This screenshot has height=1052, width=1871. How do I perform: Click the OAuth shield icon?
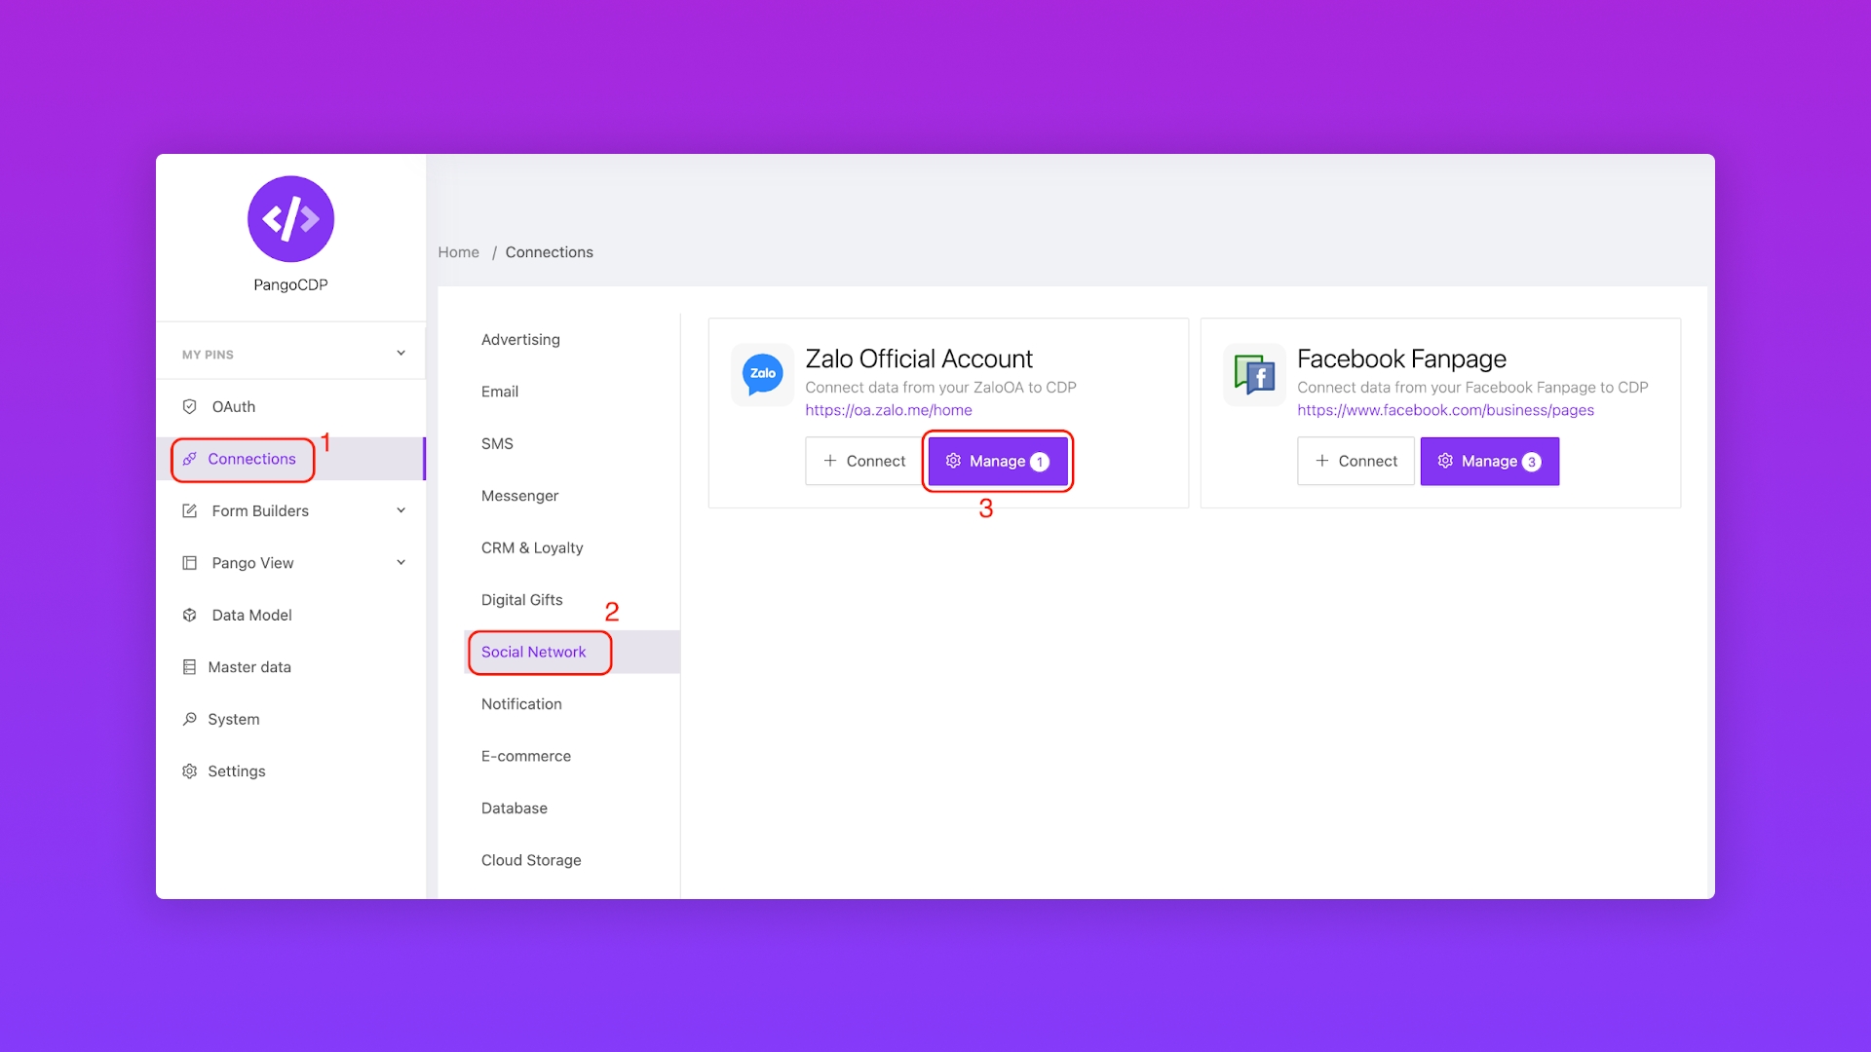(x=190, y=406)
